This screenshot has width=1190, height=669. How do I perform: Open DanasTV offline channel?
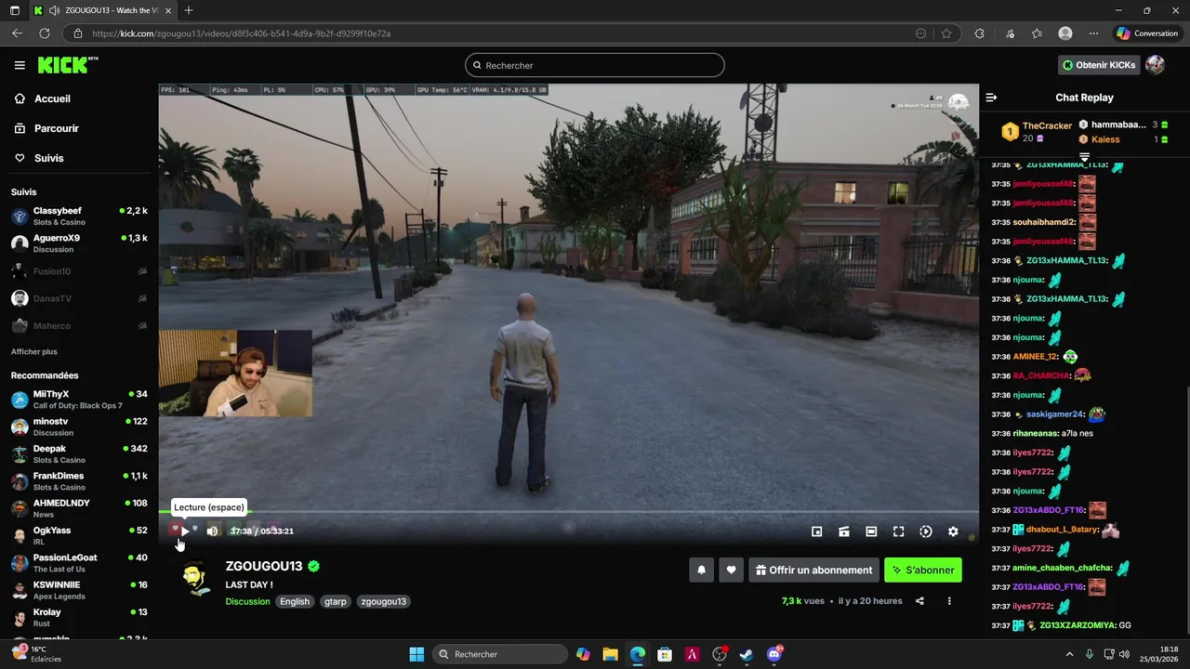tap(79, 298)
